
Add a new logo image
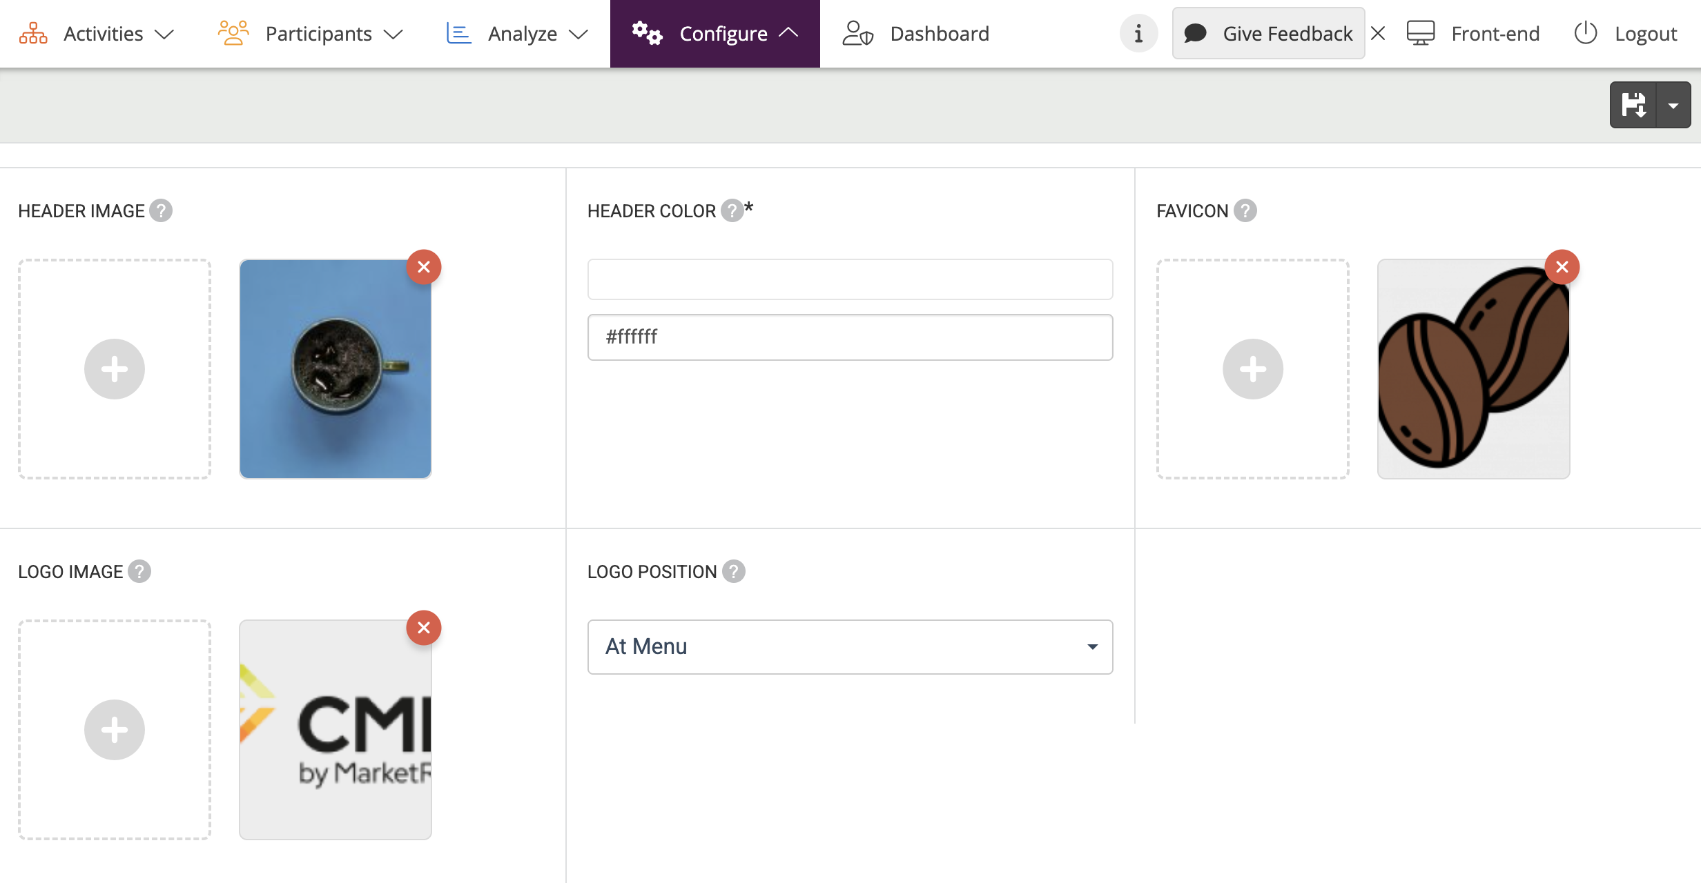(115, 730)
